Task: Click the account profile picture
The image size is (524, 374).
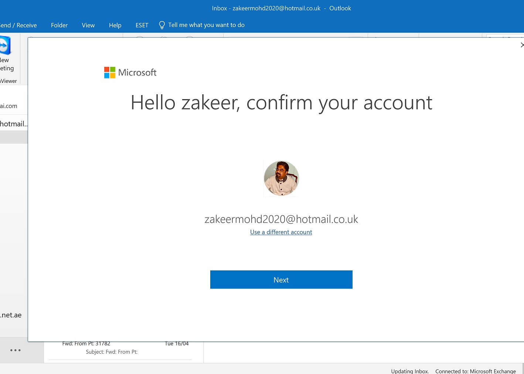Action: tap(281, 178)
